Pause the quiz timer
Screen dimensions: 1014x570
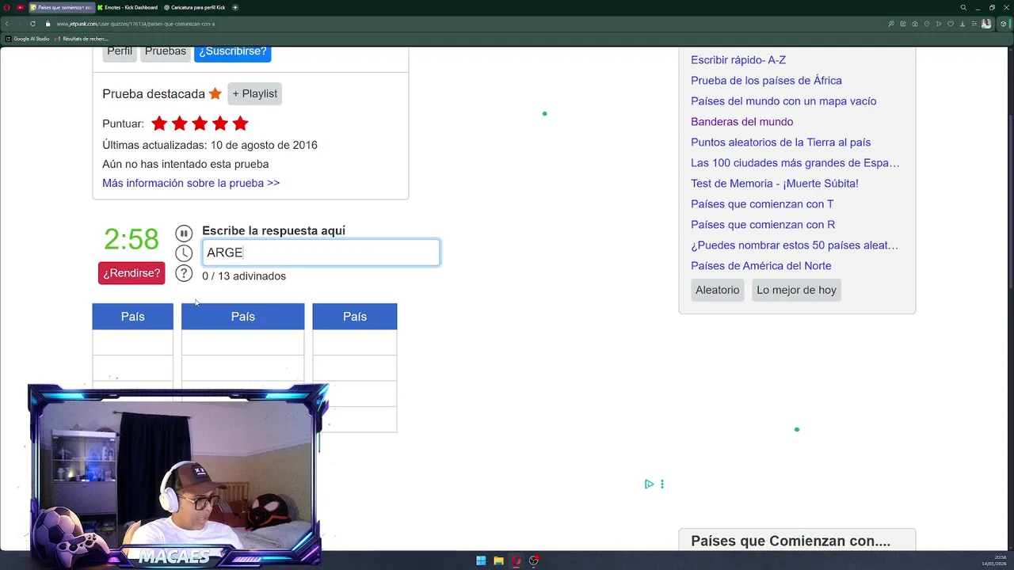point(184,234)
